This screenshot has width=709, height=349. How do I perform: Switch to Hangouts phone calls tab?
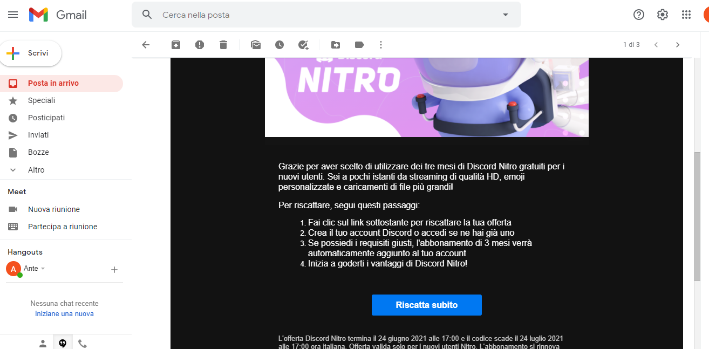point(82,343)
